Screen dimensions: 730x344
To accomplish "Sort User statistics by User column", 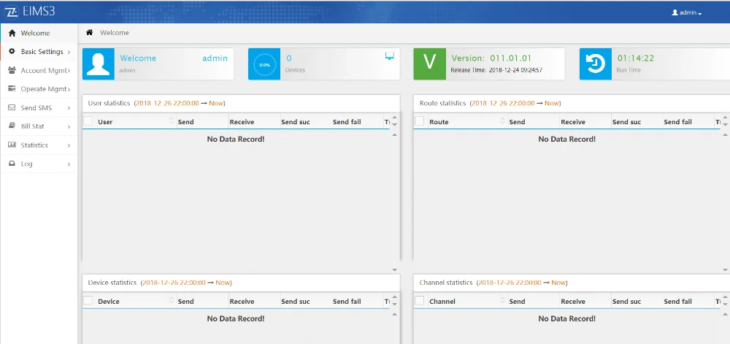I will (172, 121).
